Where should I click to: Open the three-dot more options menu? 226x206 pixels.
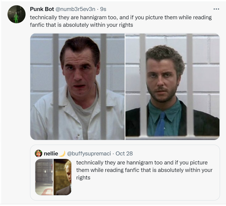click(216, 9)
